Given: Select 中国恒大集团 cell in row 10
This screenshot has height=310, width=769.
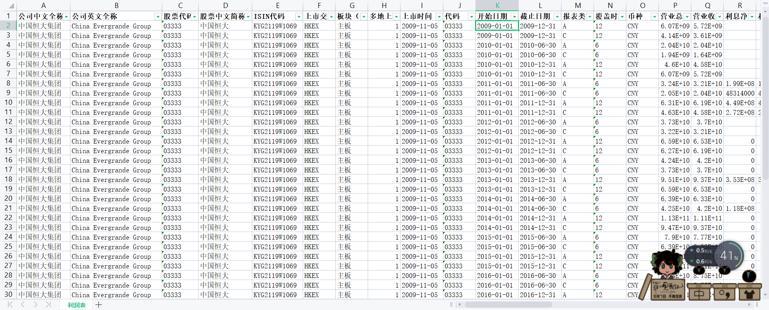Looking at the screenshot, I should click(43, 103).
